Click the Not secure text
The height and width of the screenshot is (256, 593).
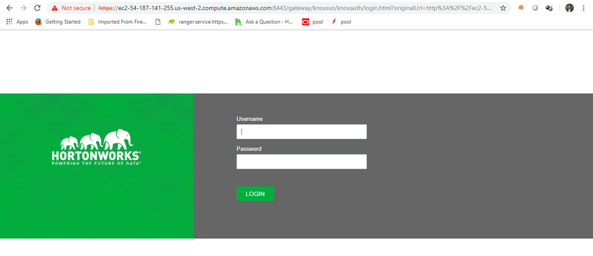point(76,8)
